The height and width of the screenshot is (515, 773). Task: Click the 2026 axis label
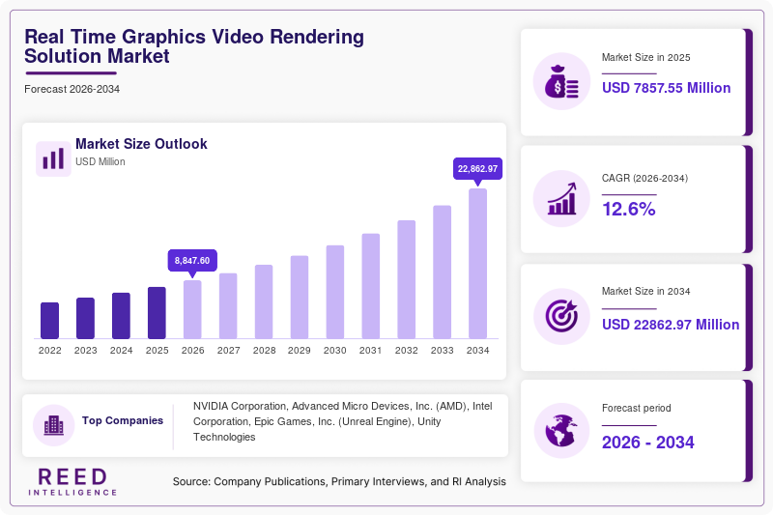pyautogui.click(x=192, y=351)
